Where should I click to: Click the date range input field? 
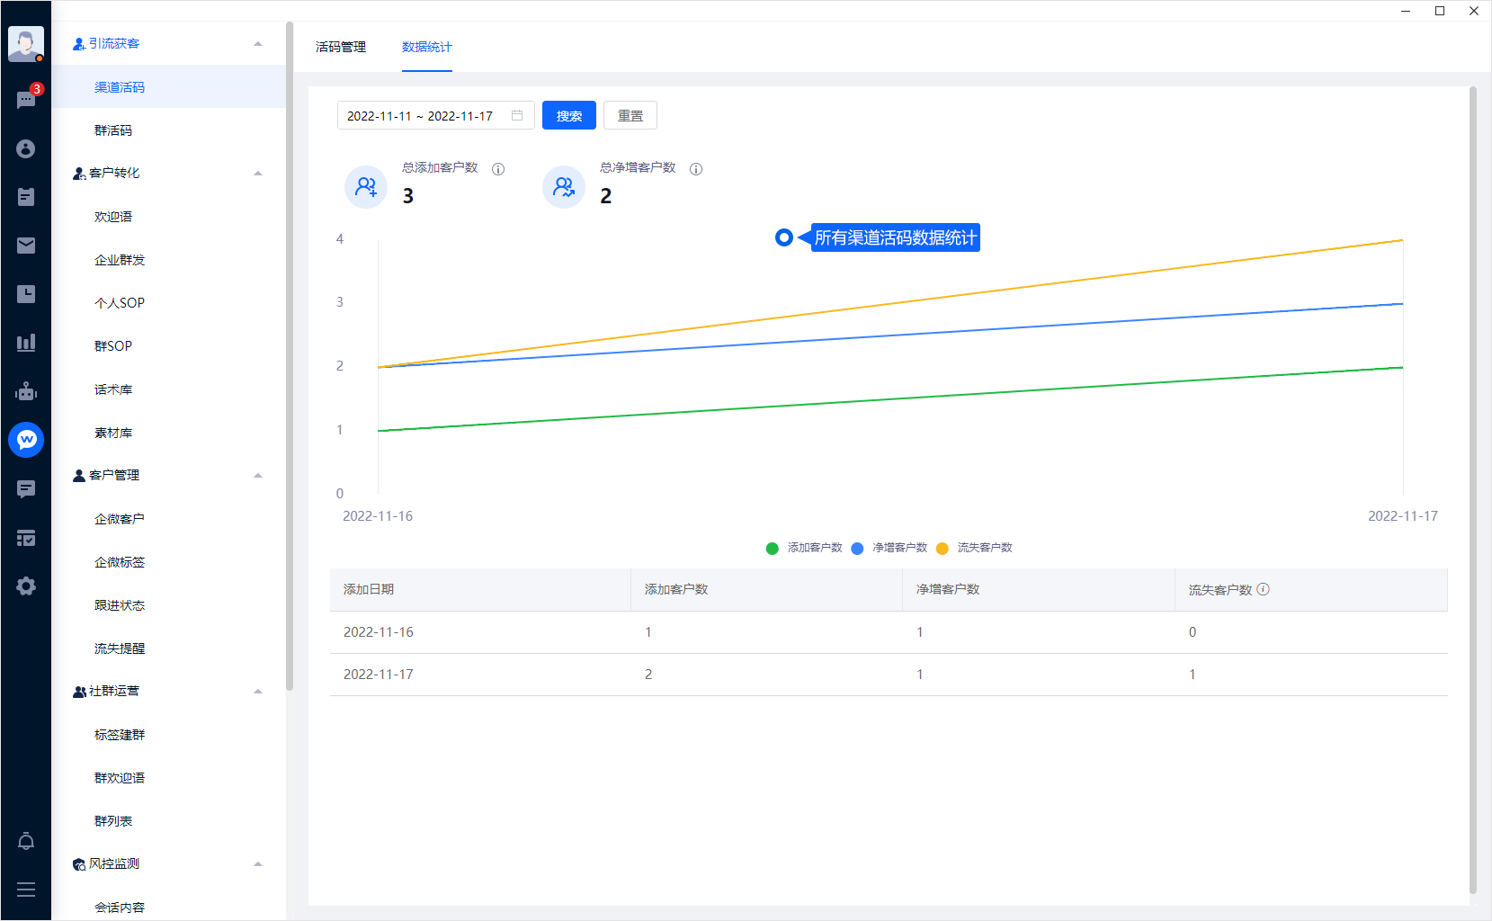coord(436,115)
